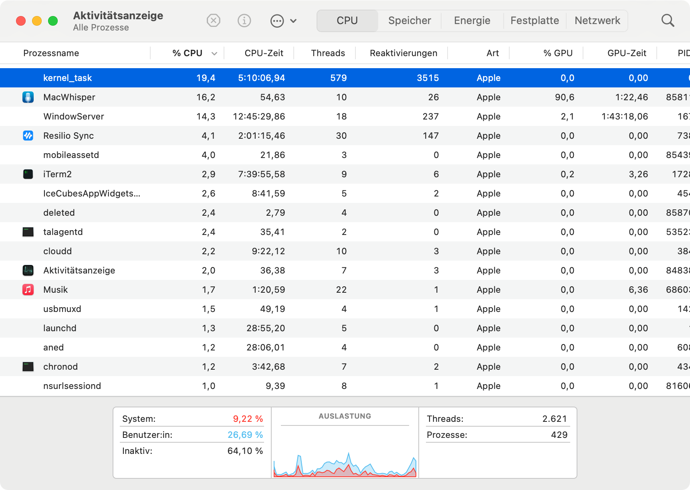Viewport: 690px width, 490px height.
Task: Toggle sort arrow in % CPU header
Action: (x=214, y=53)
